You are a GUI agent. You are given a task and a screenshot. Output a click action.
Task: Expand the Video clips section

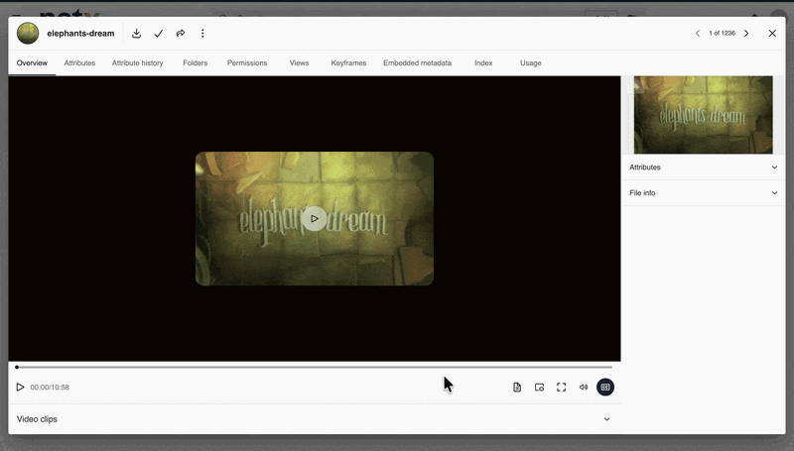[x=315, y=419]
